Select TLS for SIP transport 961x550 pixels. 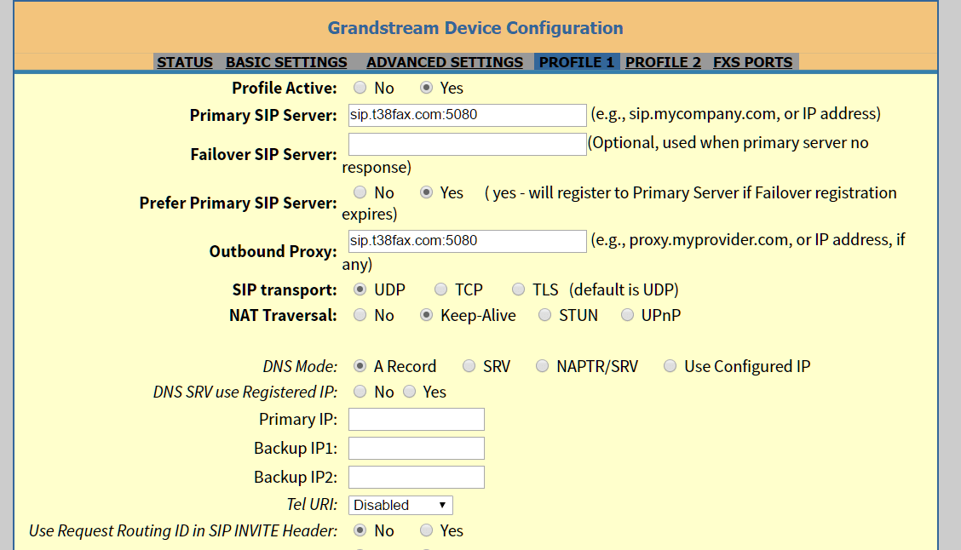click(519, 289)
